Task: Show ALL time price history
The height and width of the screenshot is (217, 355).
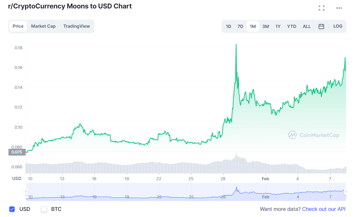Action: [x=307, y=27]
